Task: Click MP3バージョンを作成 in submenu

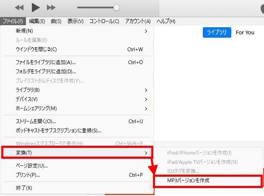Action: (x=208, y=181)
